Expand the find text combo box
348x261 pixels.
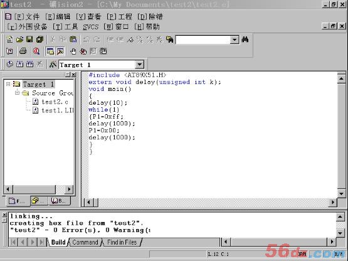(x=235, y=40)
